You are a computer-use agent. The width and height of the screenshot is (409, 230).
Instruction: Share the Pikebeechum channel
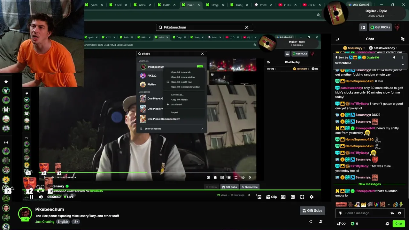point(310,221)
